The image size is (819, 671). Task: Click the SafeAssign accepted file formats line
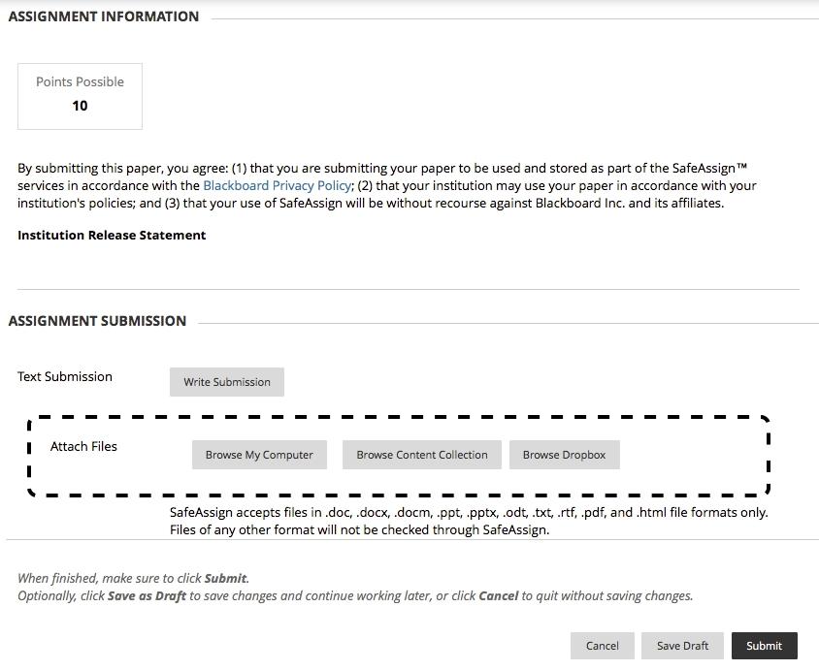(469, 512)
